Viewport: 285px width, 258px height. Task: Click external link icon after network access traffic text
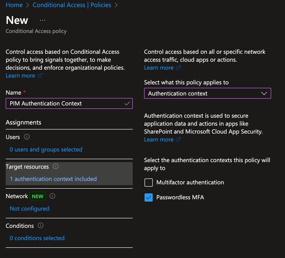coord(178,68)
